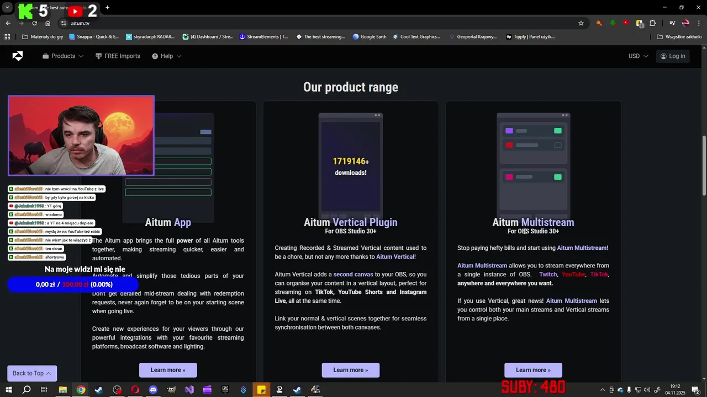Open File Explorer from the taskbar
This screenshot has width=707, height=397.
(x=62, y=389)
